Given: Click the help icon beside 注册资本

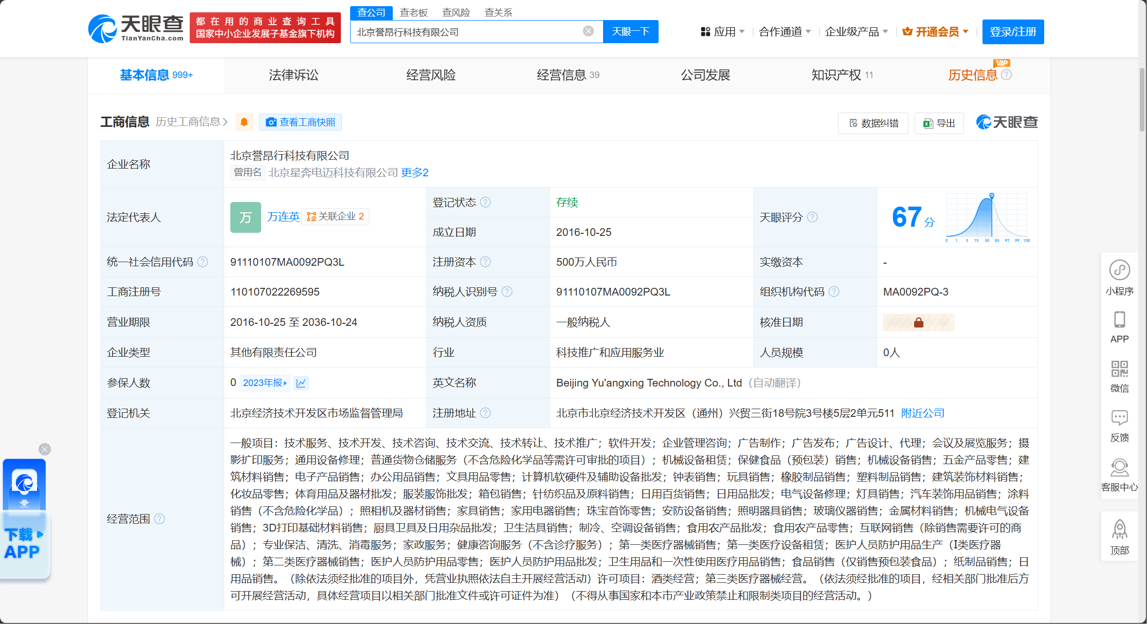Looking at the screenshot, I should click(x=485, y=262).
